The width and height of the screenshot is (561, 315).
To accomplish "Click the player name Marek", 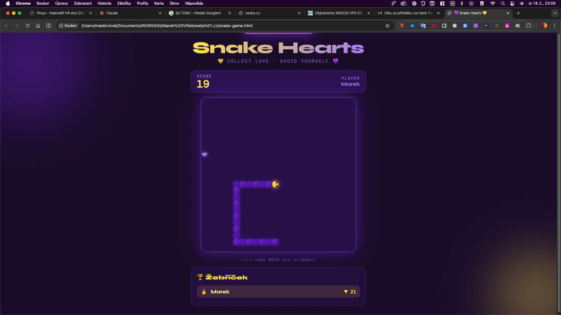I will [350, 84].
